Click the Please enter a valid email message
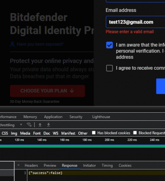The width and height of the screenshot is (165, 181). 130,32
